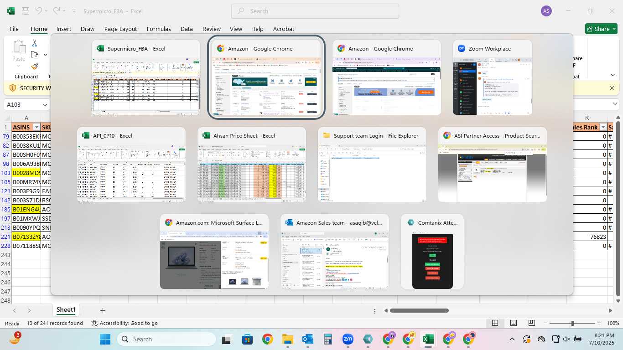Open the File menu tab
This screenshot has width=623, height=350.
14,29
